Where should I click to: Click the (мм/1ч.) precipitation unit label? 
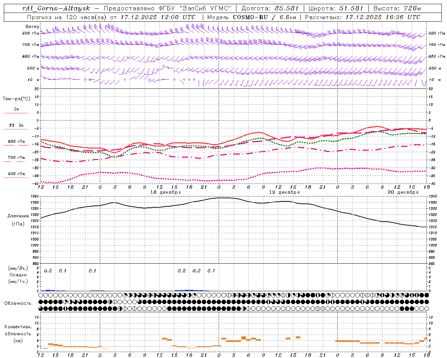tap(18, 281)
